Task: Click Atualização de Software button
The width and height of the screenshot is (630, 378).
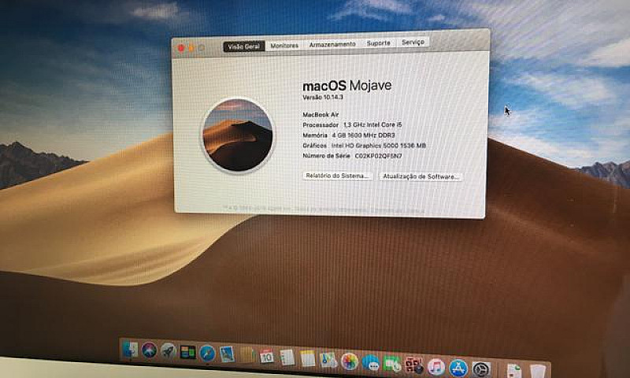Action: [421, 176]
